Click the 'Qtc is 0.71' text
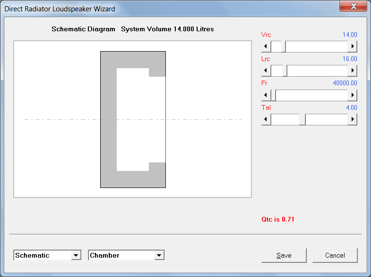371x277 pixels. [x=278, y=219]
